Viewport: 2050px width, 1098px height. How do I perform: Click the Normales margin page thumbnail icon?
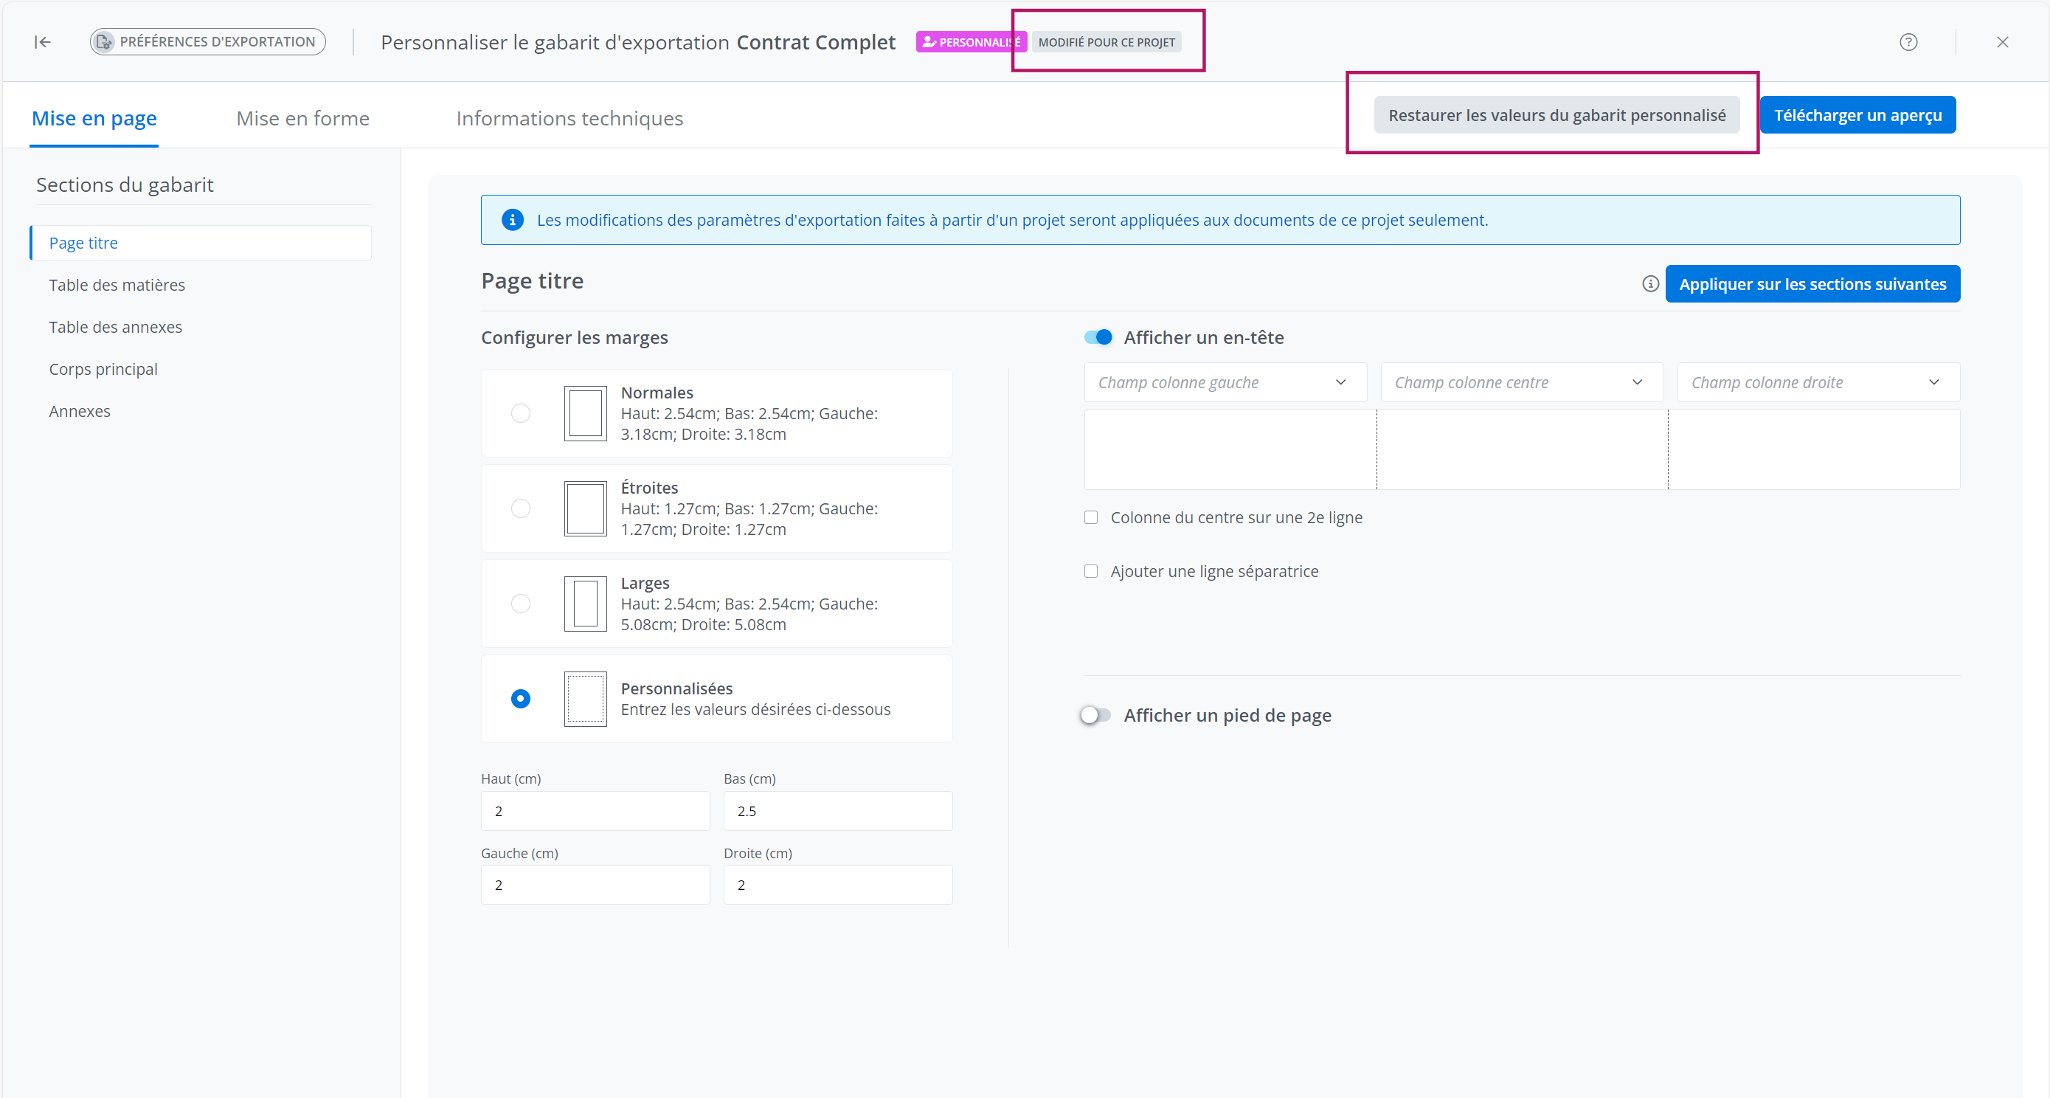point(585,413)
